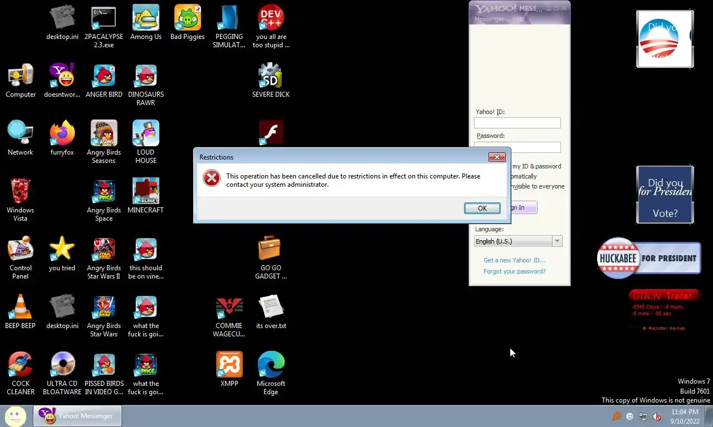
Task: Click the Bad Piggies shortcut icon
Action: tap(187, 23)
